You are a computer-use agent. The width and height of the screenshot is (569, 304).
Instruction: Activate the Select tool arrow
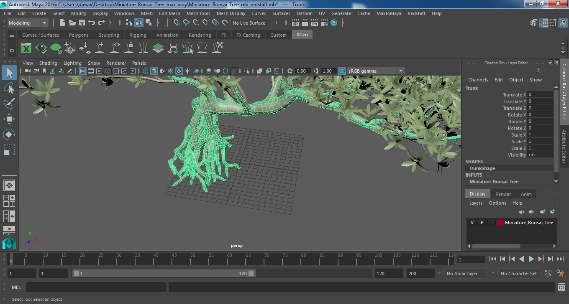click(x=9, y=73)
